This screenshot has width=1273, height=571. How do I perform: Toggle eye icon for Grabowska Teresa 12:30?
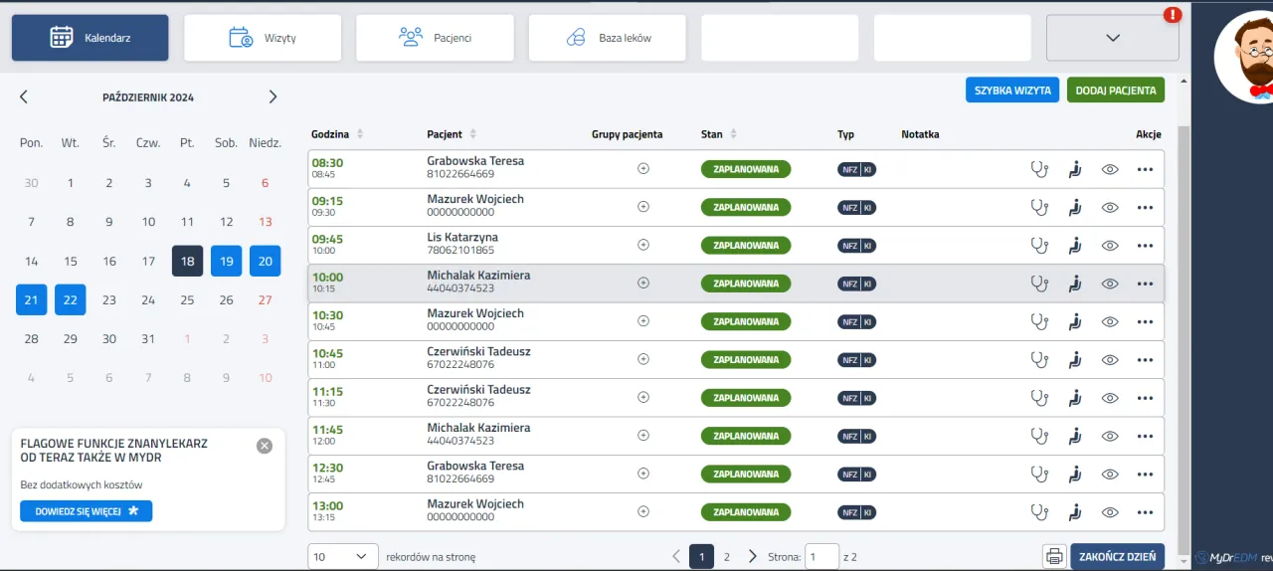click(1110, 475)
